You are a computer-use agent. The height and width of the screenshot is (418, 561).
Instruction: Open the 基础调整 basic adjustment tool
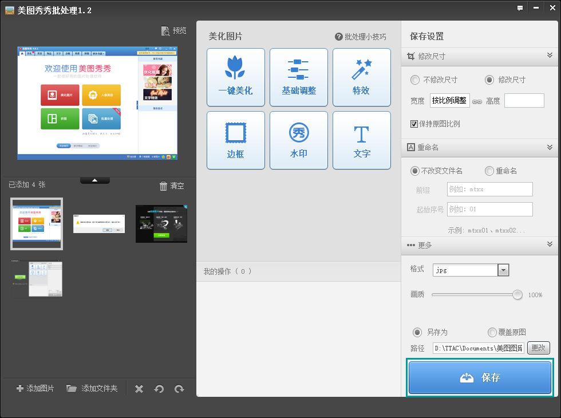(299, 77)
